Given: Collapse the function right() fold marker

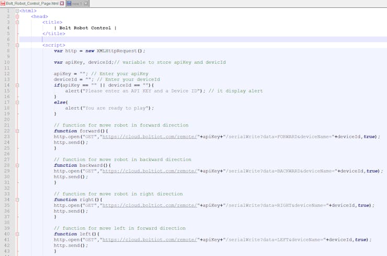Looking at the screenshot, I should 17,200.
